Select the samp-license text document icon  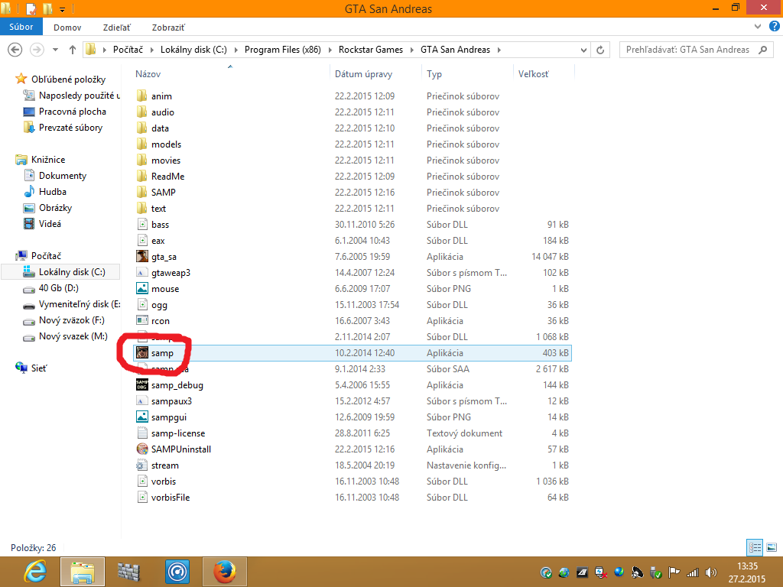(141, 433)
